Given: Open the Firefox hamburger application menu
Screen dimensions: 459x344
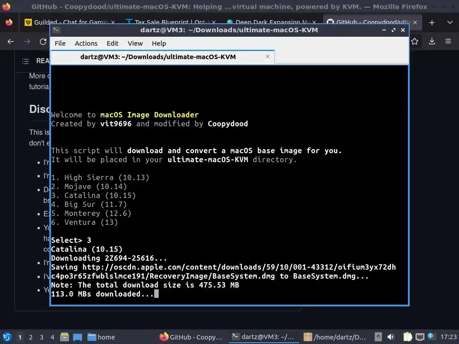Looking at the screenshot, I should [448, 42].
